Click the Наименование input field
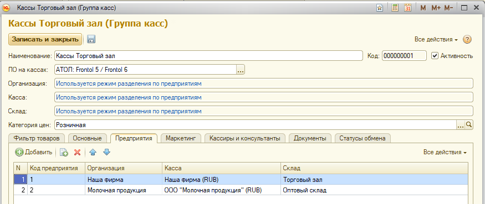 (208, 56)
